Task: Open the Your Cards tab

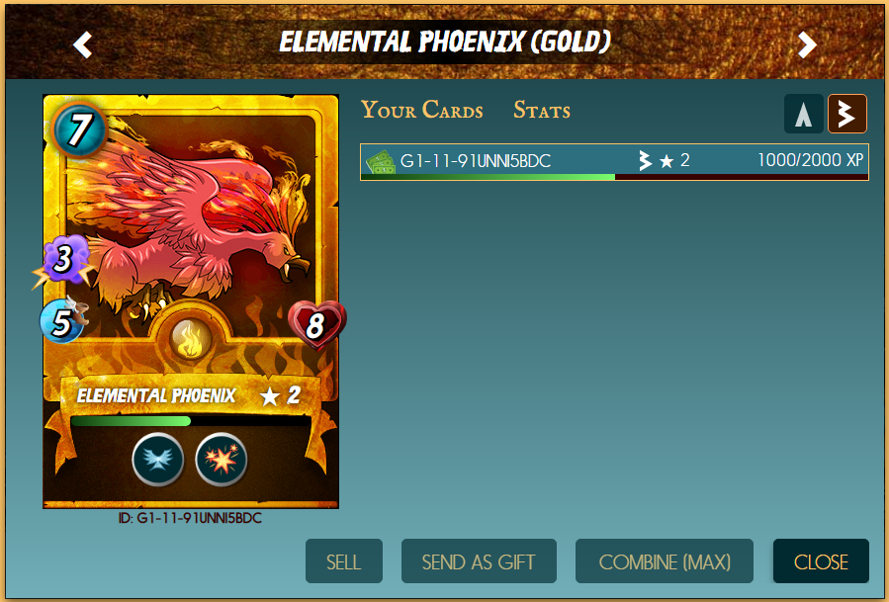Action: pyautogui.click(x=422, y=110)
